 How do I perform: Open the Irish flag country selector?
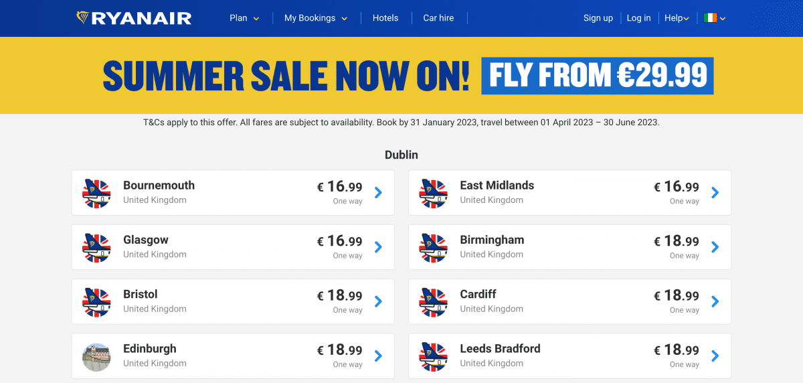pos(715,18)
